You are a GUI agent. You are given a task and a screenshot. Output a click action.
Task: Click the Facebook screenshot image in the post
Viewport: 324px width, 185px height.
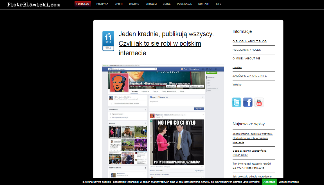(163, 121)
